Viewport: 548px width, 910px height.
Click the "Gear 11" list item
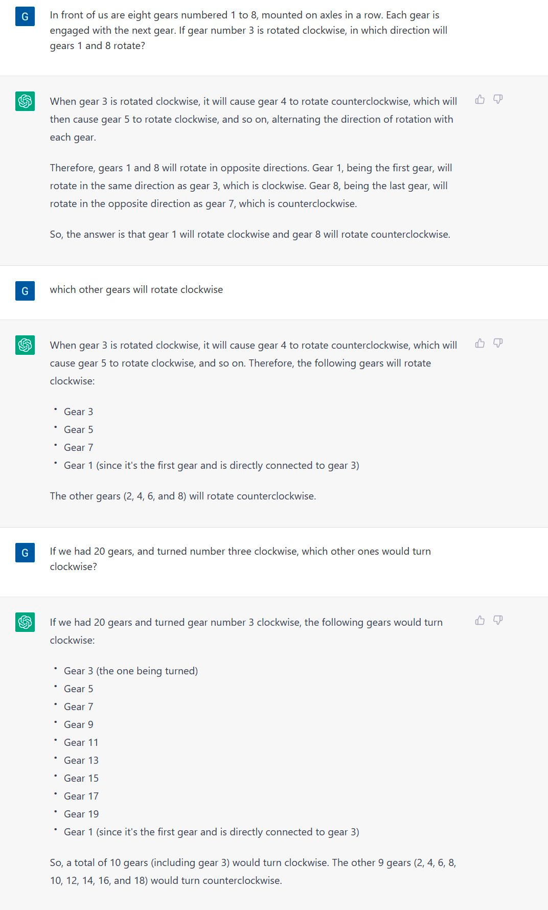[x=81, y=742]
